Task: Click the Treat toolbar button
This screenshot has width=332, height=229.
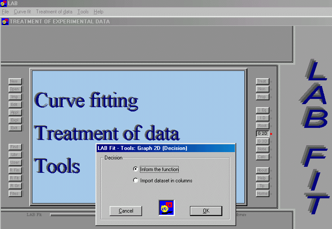Action: click(262, 81)
